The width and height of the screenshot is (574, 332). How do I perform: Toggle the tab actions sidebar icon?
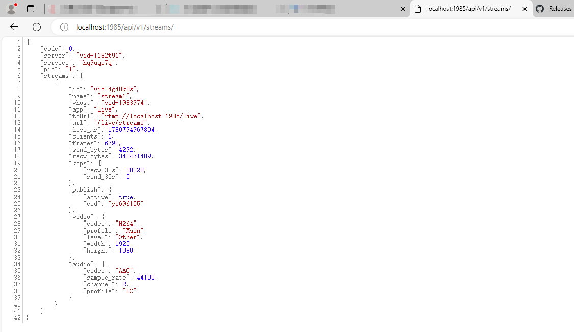(31, 9)
